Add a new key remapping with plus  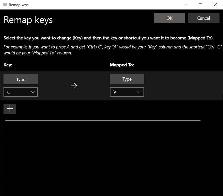coord(10,109)
